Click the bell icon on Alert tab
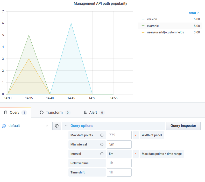The image size is (205, 182). pos(85,113)
